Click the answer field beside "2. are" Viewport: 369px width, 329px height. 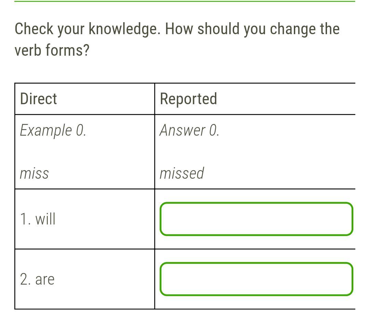(256, 279)
